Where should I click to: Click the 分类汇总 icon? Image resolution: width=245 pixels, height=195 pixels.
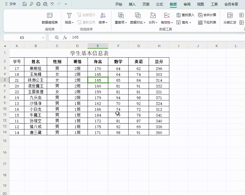pyautogui.click(x=230, y=15)
